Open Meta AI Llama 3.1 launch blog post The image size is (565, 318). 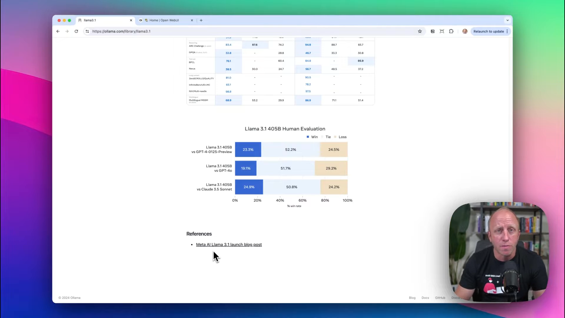click(x=229, y=245)
